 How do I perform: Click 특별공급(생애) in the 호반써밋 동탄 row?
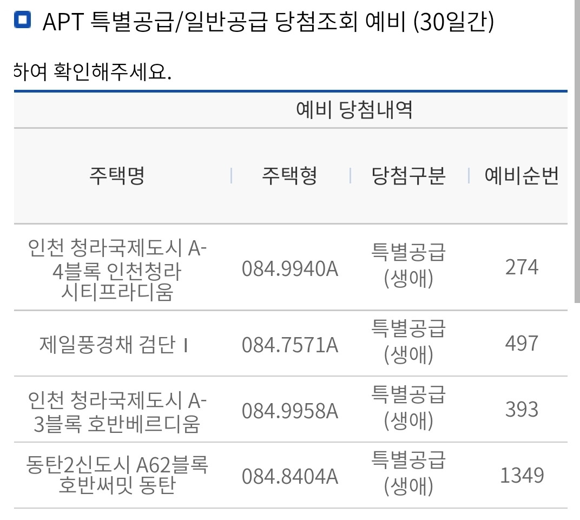pos(408,473)
